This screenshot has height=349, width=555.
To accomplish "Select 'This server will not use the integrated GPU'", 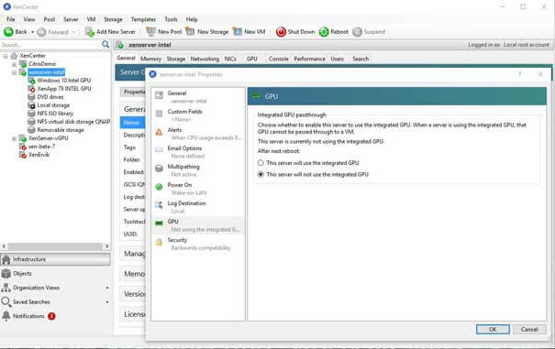I will click(261, 174).
